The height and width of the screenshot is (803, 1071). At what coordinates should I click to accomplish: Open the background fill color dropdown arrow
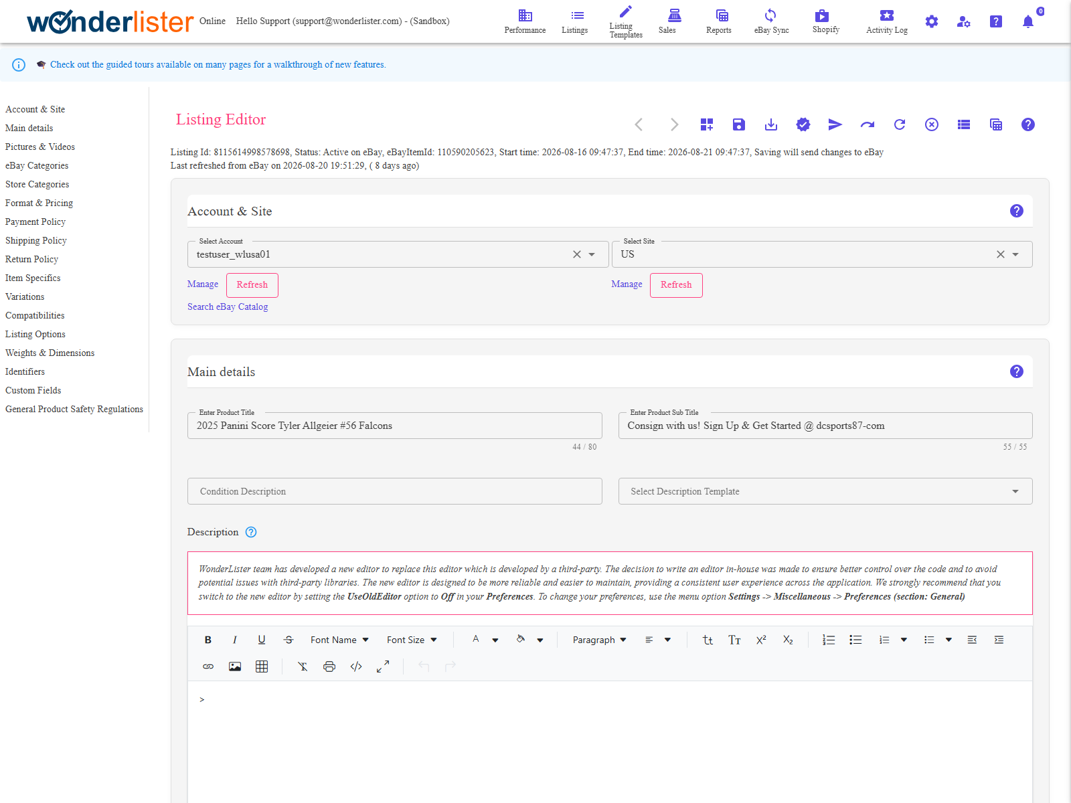pos(540,640)
